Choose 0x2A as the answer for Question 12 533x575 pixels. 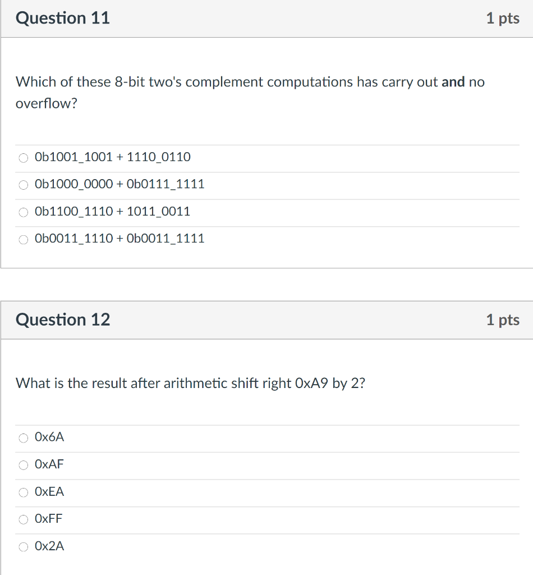(x=23, y=546)
